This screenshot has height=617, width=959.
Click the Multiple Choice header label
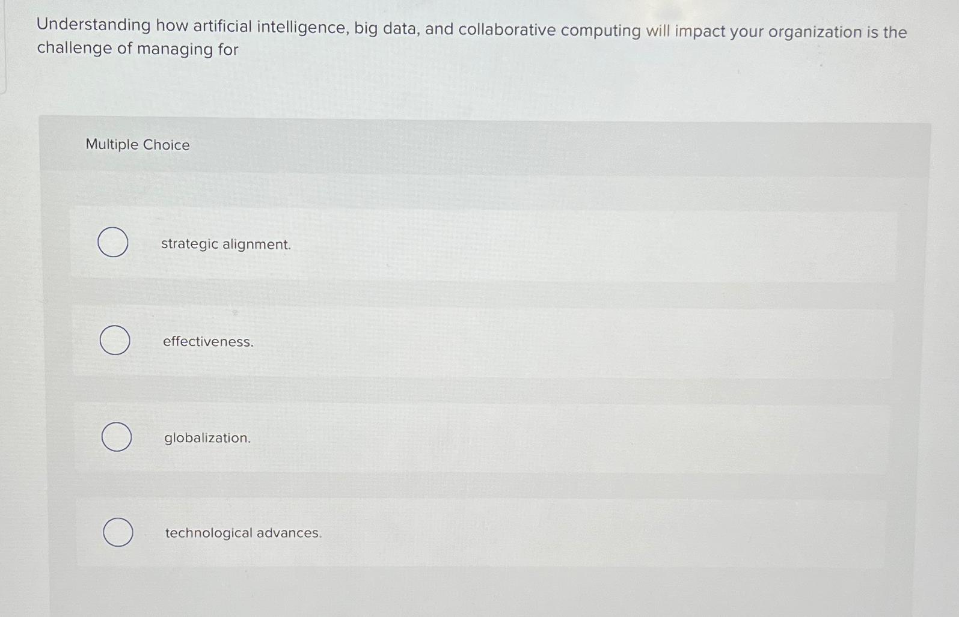pyautogui.click(x=138, y=145)
